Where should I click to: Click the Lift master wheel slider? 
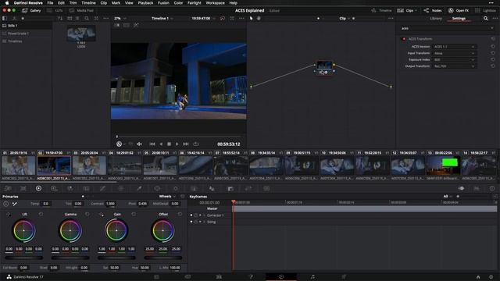pos(24,258)
